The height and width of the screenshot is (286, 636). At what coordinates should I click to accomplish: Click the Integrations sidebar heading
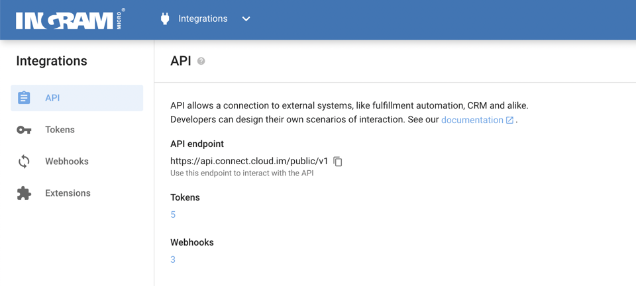(52, 61)
